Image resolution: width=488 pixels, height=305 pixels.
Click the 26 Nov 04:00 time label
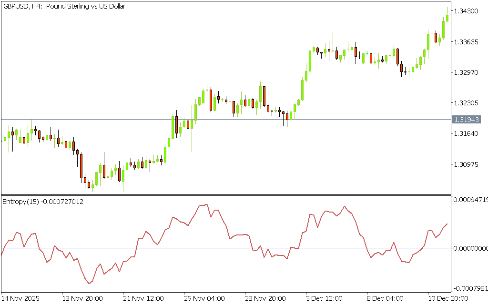204,298
